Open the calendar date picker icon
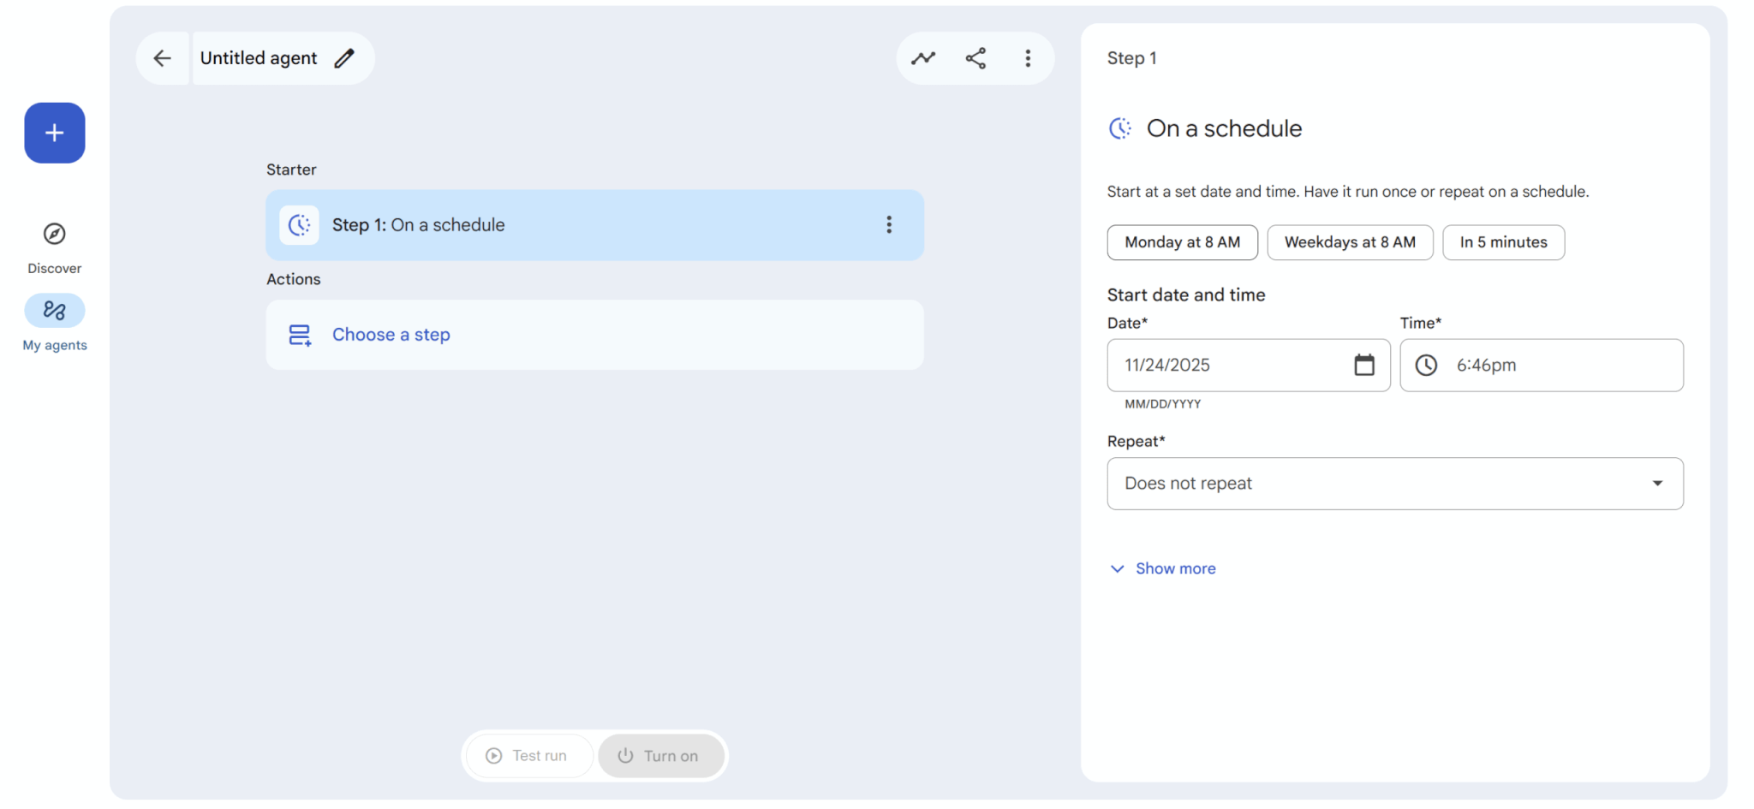Image resolution: width=1754 pixels, height=809 pixels. [x=1363, y=365]
